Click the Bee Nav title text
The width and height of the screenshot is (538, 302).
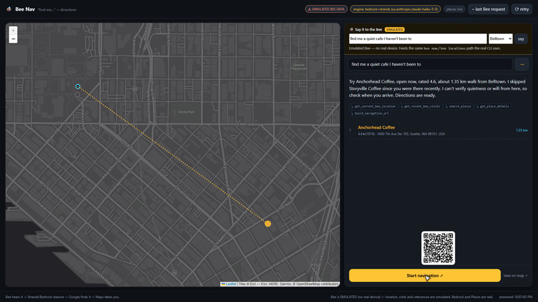[25, 9]
